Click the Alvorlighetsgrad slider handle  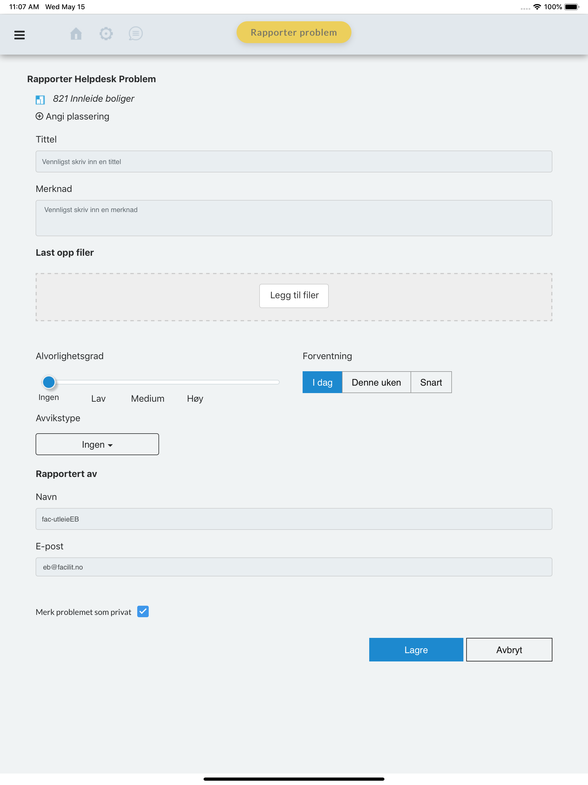click(x=49, y=382)
